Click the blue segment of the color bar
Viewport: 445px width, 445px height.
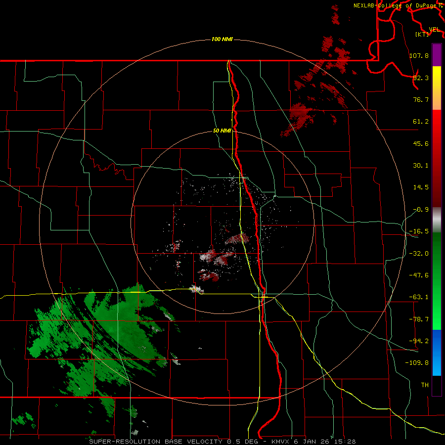437,353
